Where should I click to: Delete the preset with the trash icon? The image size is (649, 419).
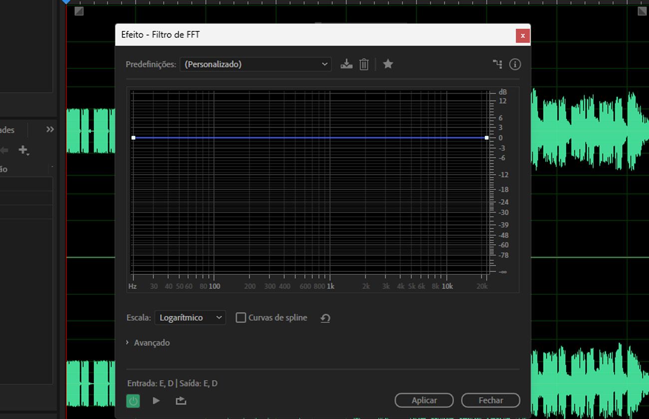point(364,64)
